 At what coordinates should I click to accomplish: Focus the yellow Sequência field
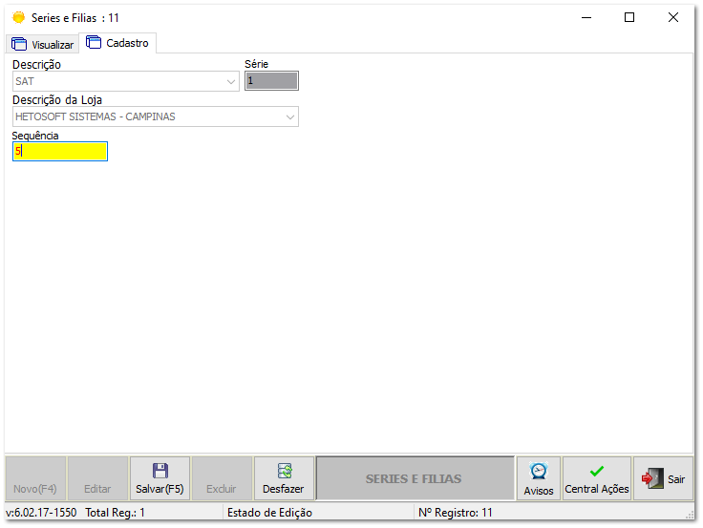(60, 151)
